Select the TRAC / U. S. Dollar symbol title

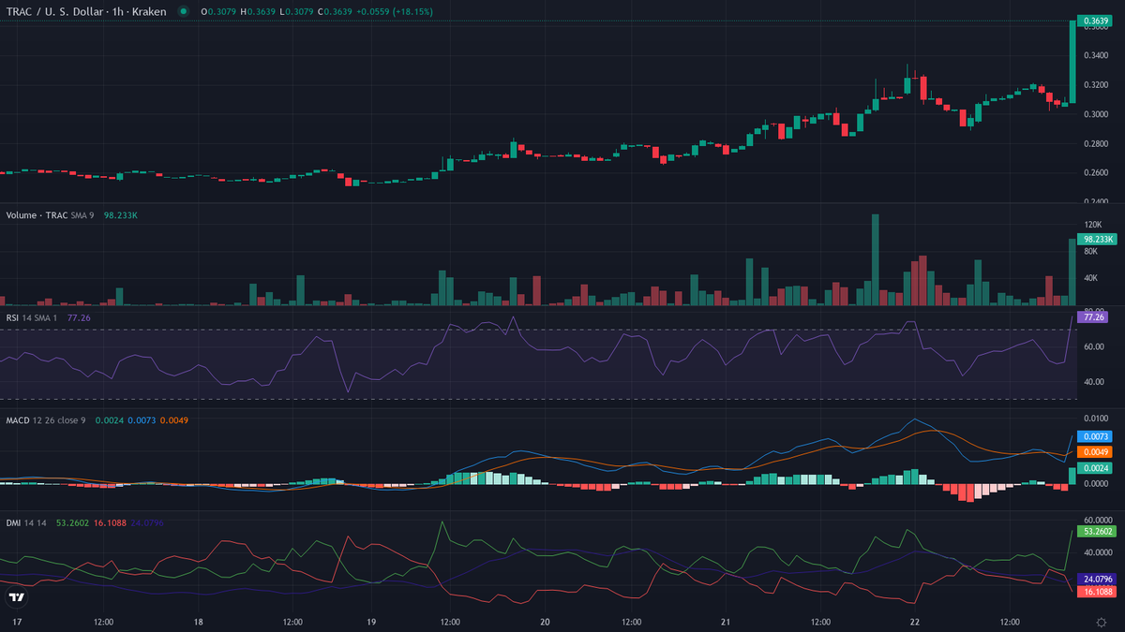click(x=86, y=11)
